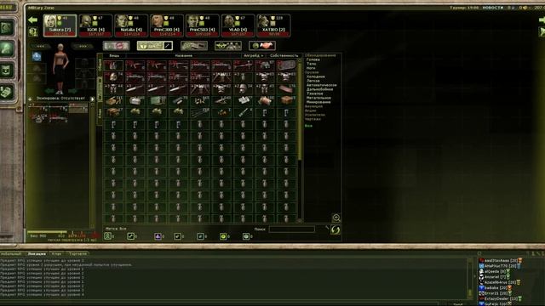Open the squad tab with winged emblem
This screenshot has height=306, width=545.
pos(228,45)
